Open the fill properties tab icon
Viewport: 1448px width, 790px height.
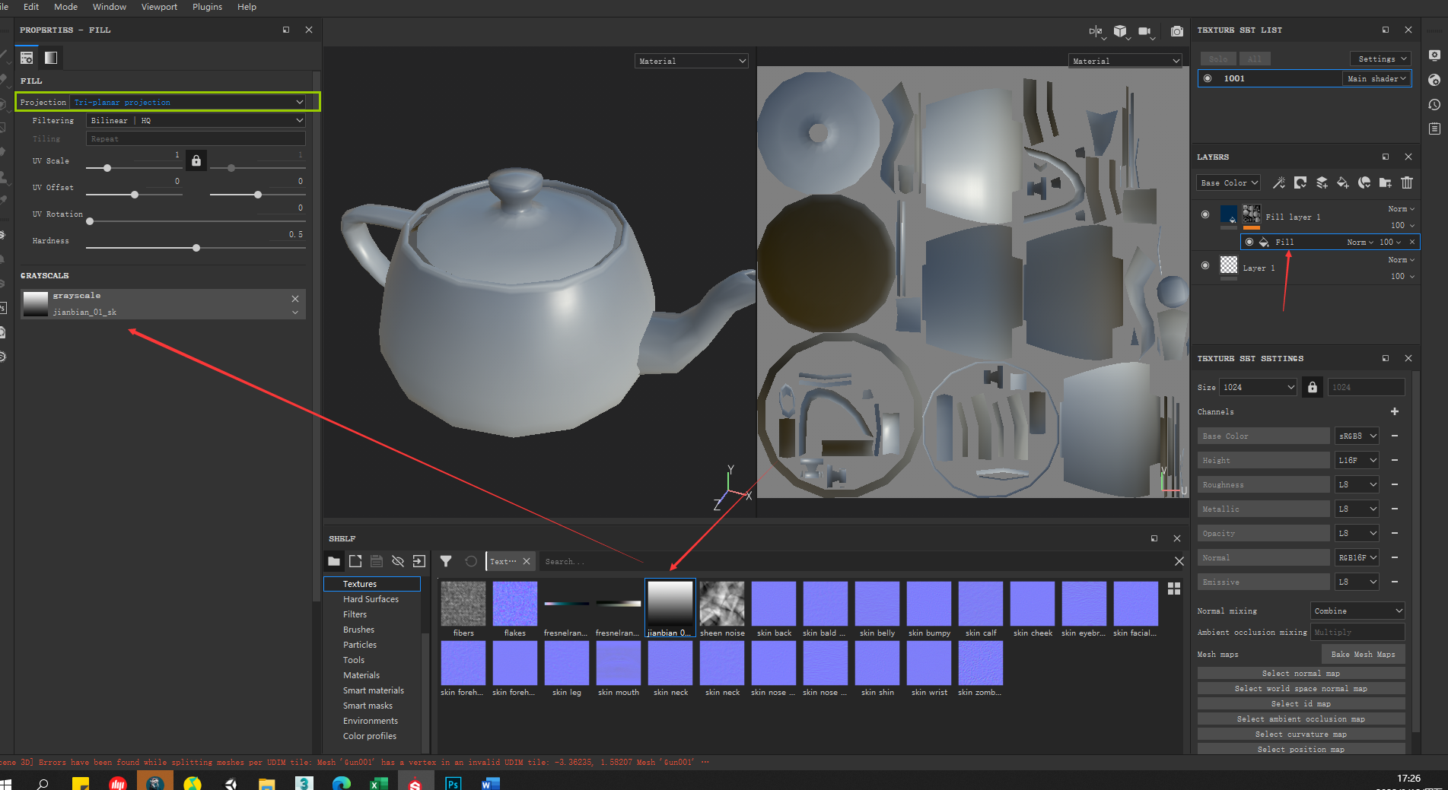click(27, 58)
